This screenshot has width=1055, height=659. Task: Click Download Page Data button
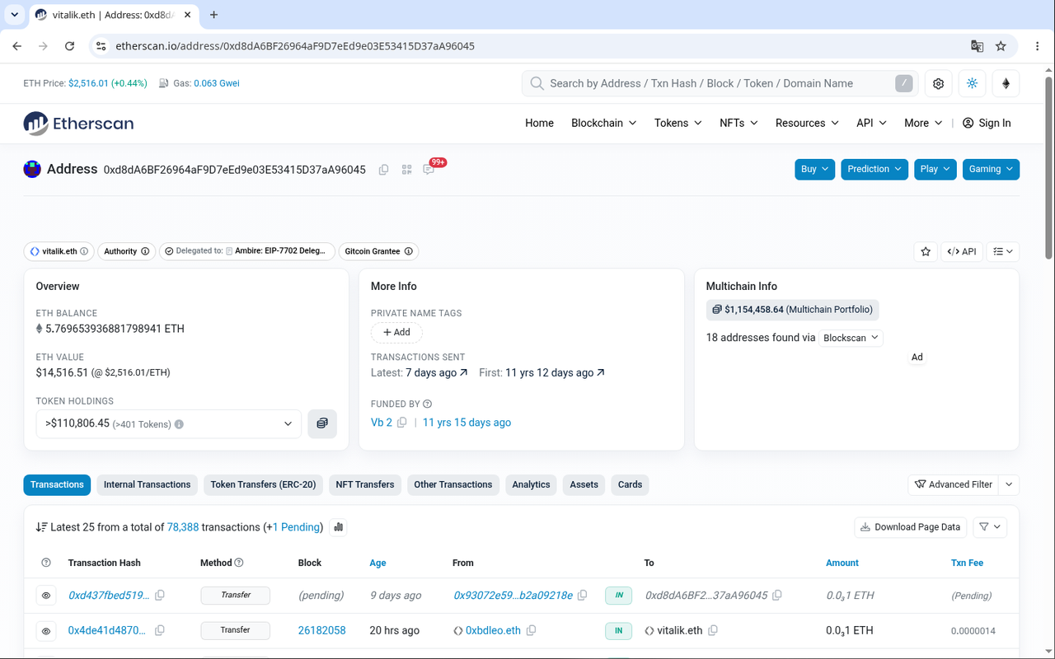point(910,527)
